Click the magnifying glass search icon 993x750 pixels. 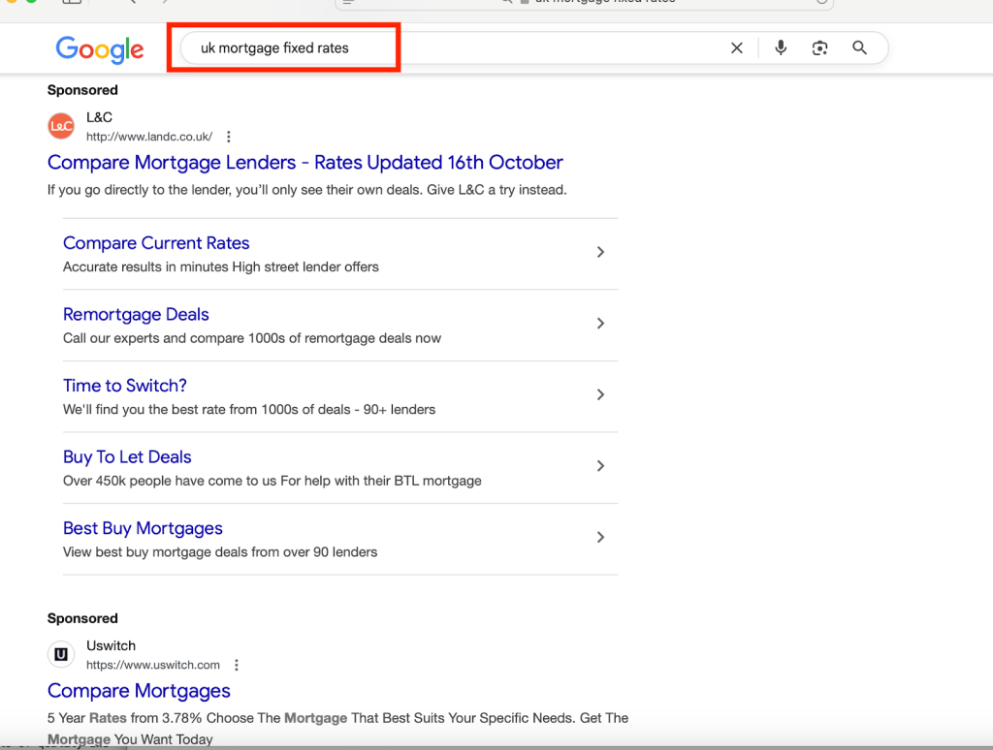point(859,48)
